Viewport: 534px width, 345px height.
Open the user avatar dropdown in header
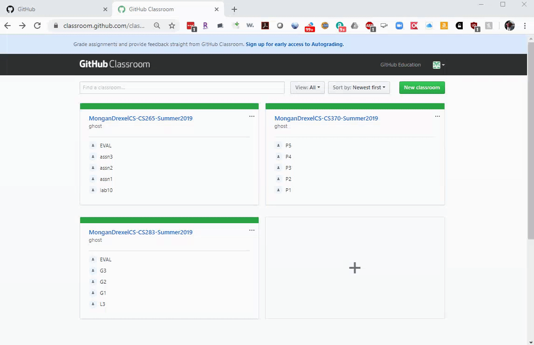438,65
